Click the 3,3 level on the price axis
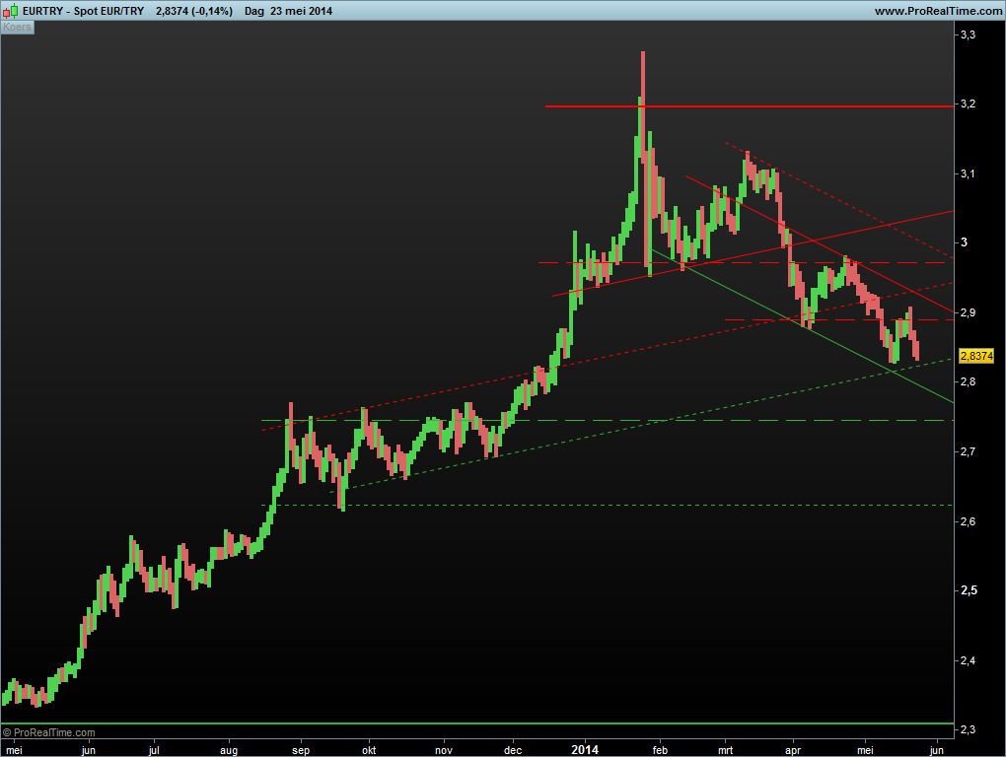The image size is (1006, 757). [968, 34]
